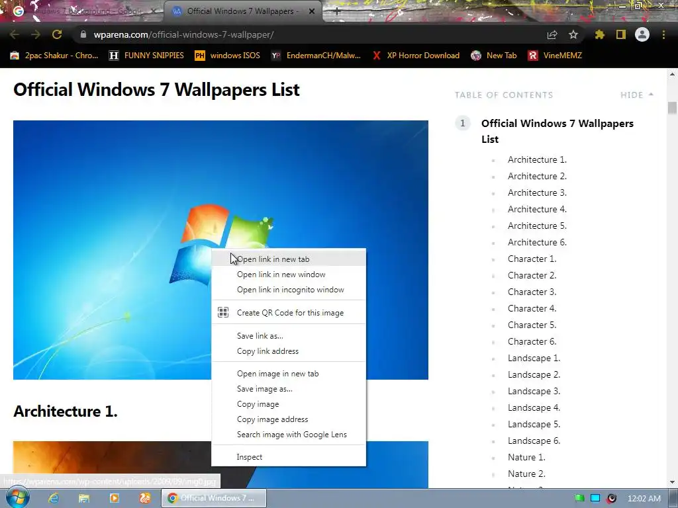This screenshot has height=508, width=678.
Task: Close the Official Windows 7 Wallpapers tab
Action: 312,12
